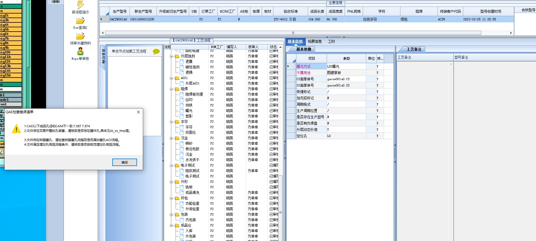
Task: Collapse the 外形 folder
Action: point(171,182)
